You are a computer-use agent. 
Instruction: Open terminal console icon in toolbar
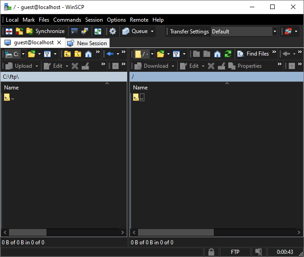[74, 31]
